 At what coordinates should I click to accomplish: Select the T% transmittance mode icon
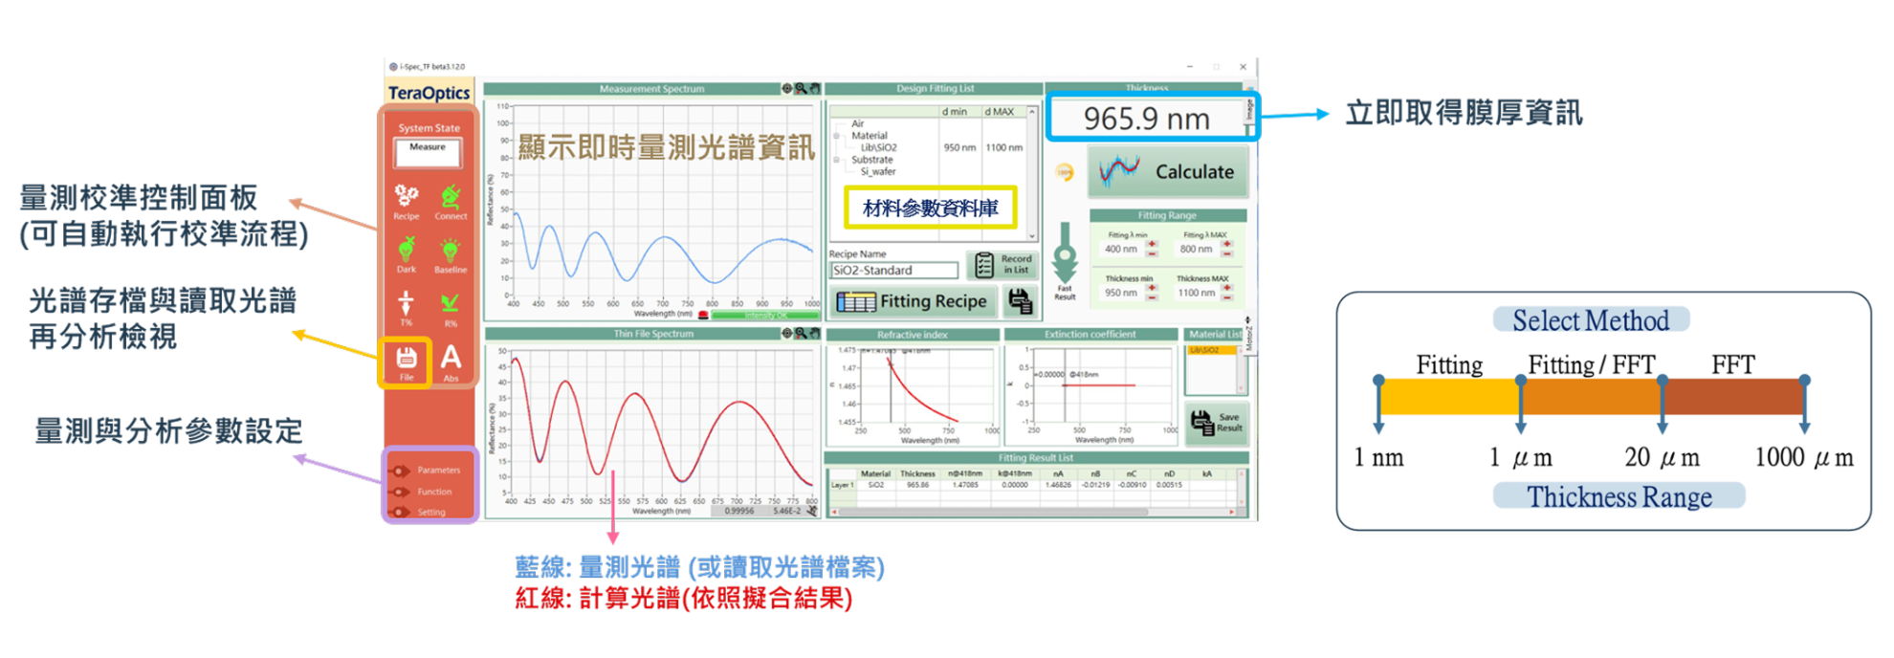(406, 304)
